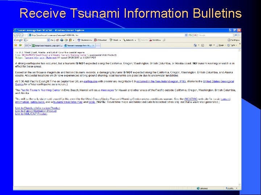The height and width of the screenshot is (195, 261).
Task: Click the search box beside the address bar
Action: pos(216,35)
